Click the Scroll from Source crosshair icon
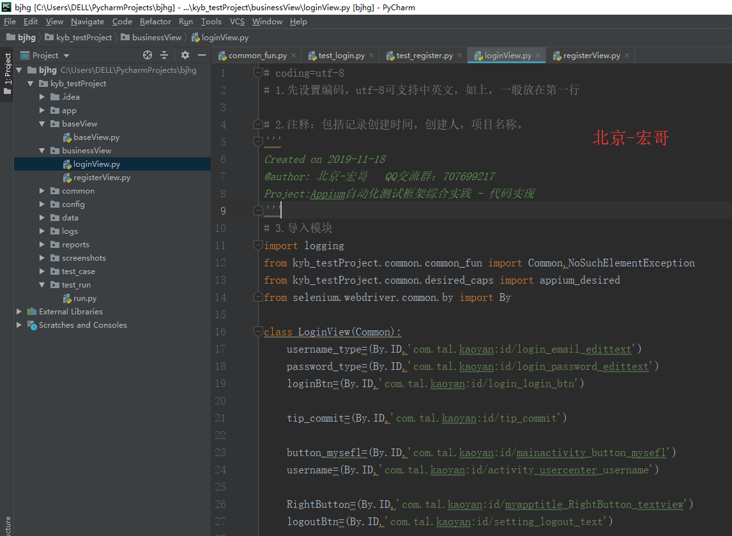Viewport: 732px width, 536px height. coord(148,55)
